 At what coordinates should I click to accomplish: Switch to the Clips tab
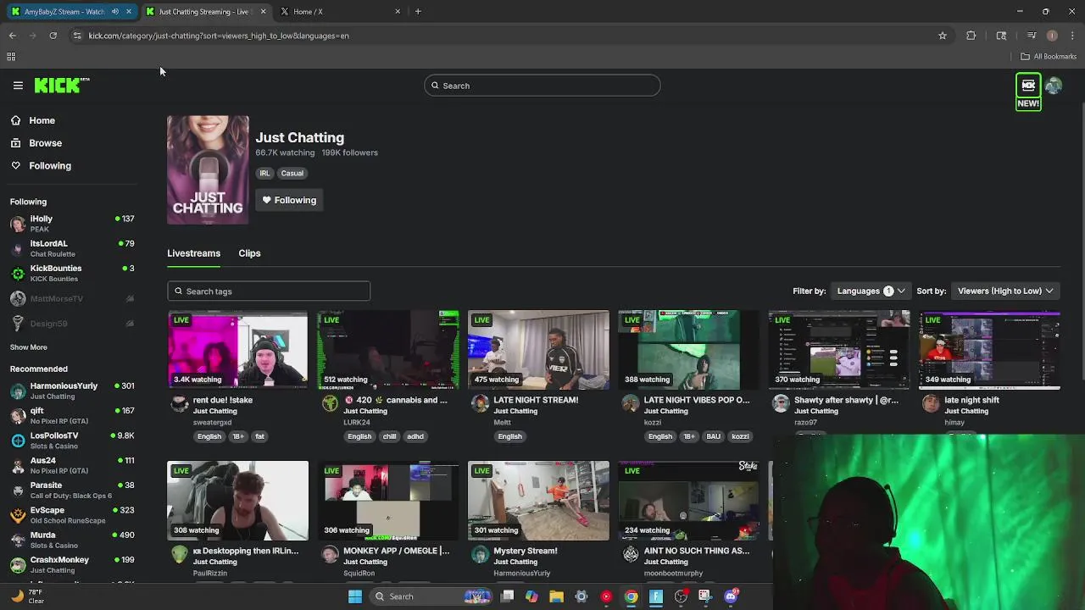[x=249, y=253]
